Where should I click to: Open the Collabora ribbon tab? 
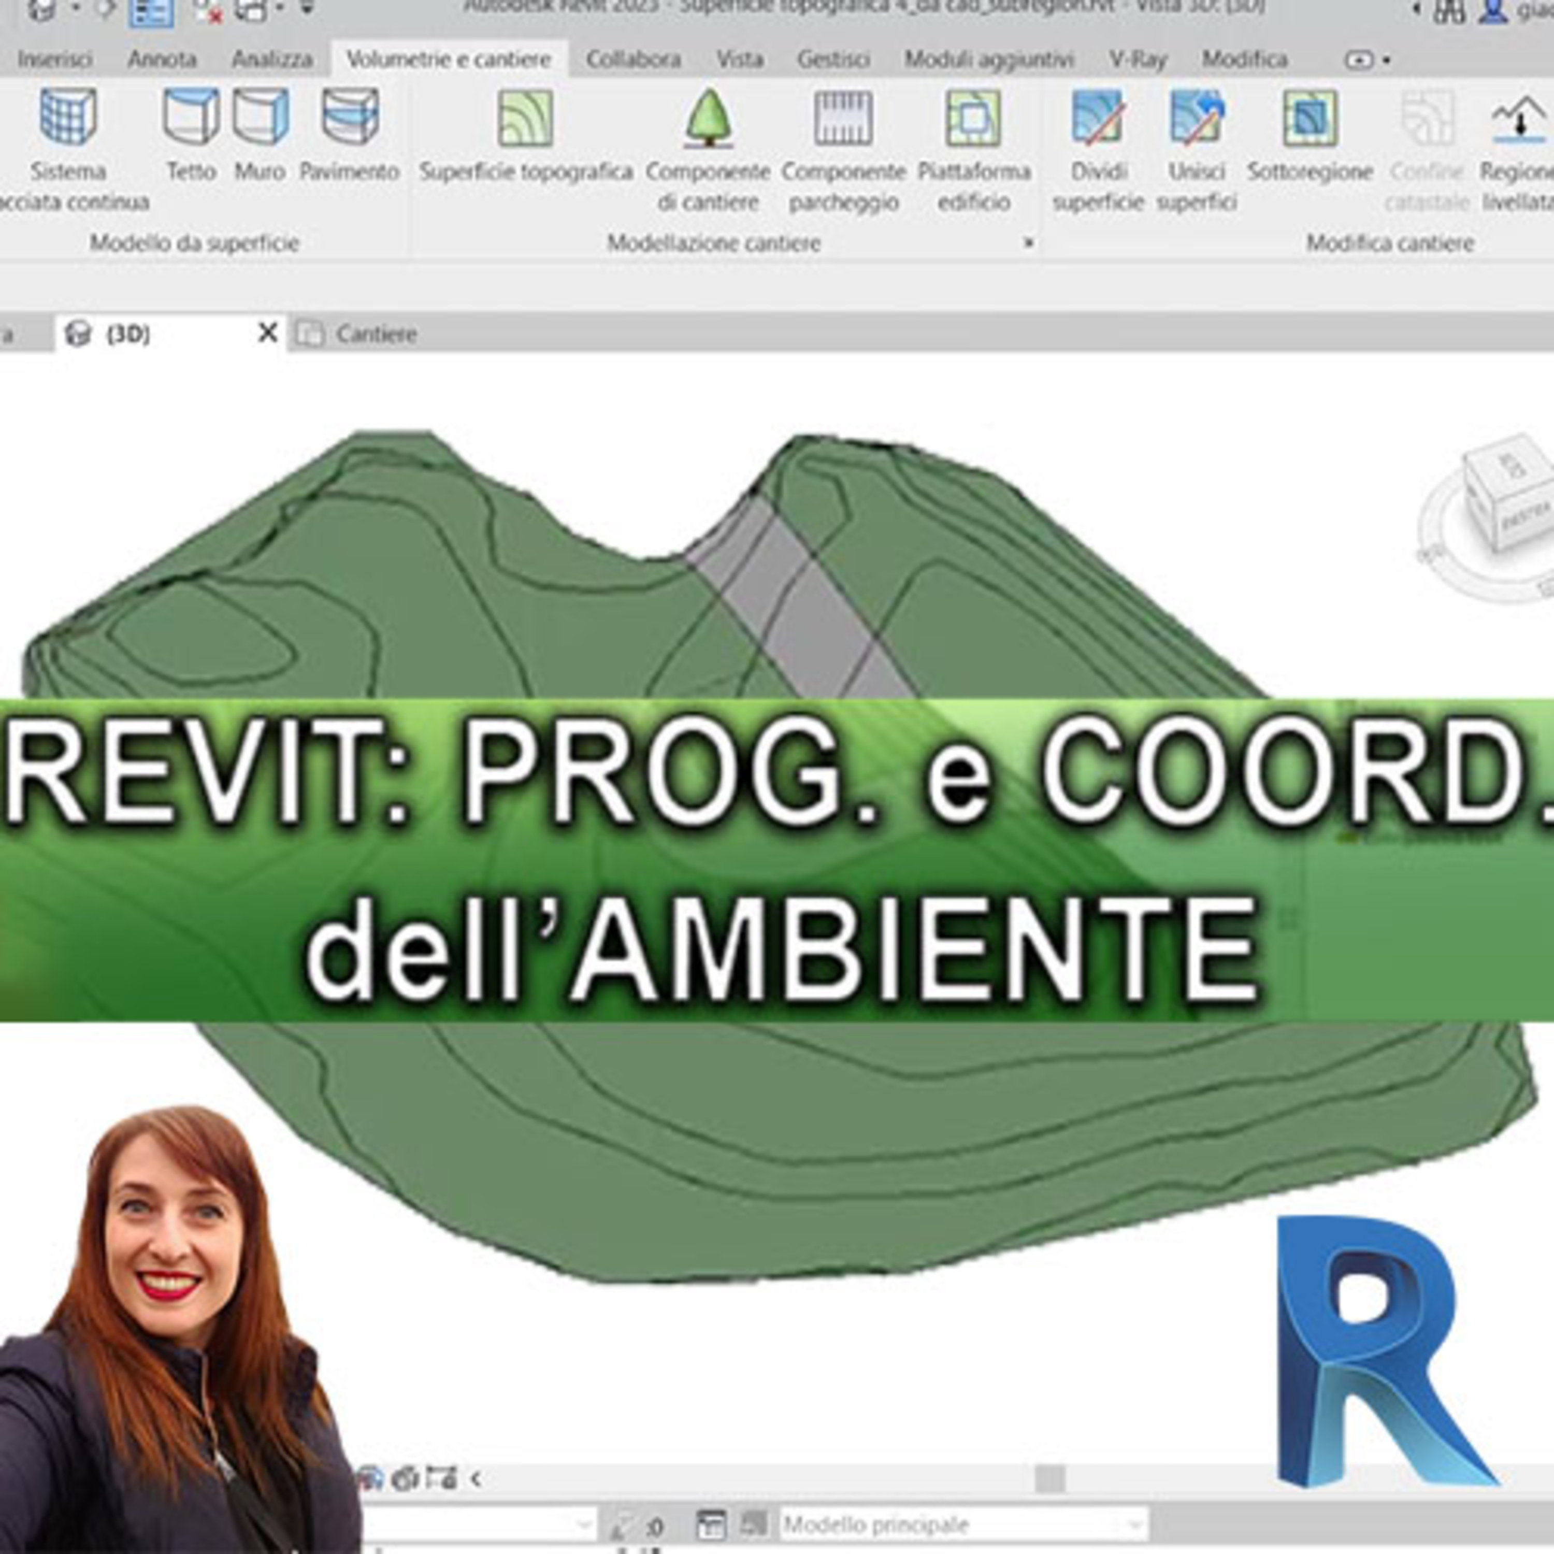point(633,59)
